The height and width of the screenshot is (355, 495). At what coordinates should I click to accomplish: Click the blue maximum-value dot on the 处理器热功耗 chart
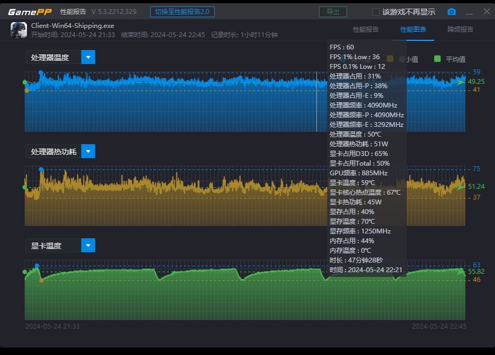coord(41,169)
